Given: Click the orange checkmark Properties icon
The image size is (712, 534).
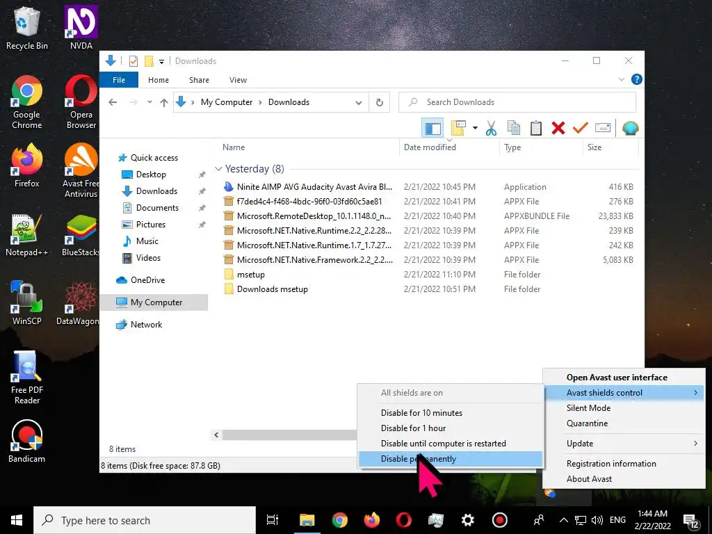Looking at the screenshot, I should click(x=581, y=128).
